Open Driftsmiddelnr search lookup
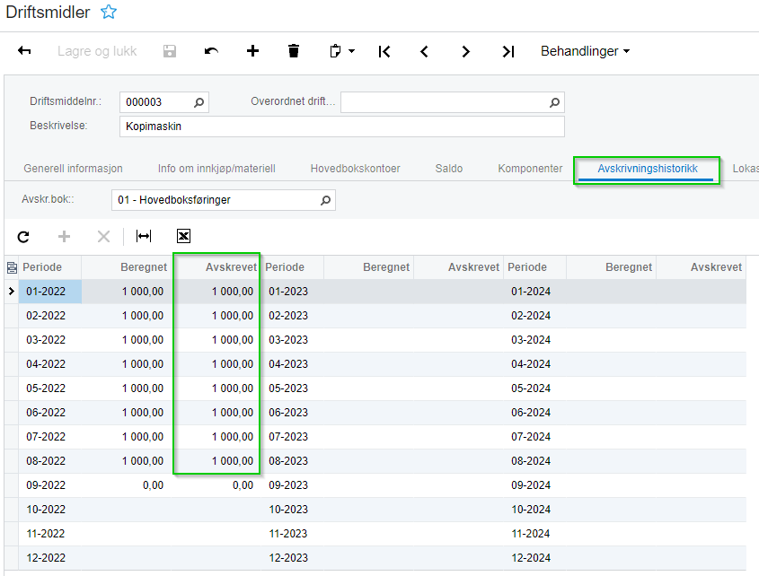Screen dimensions: 759x576 click(199, 102)
